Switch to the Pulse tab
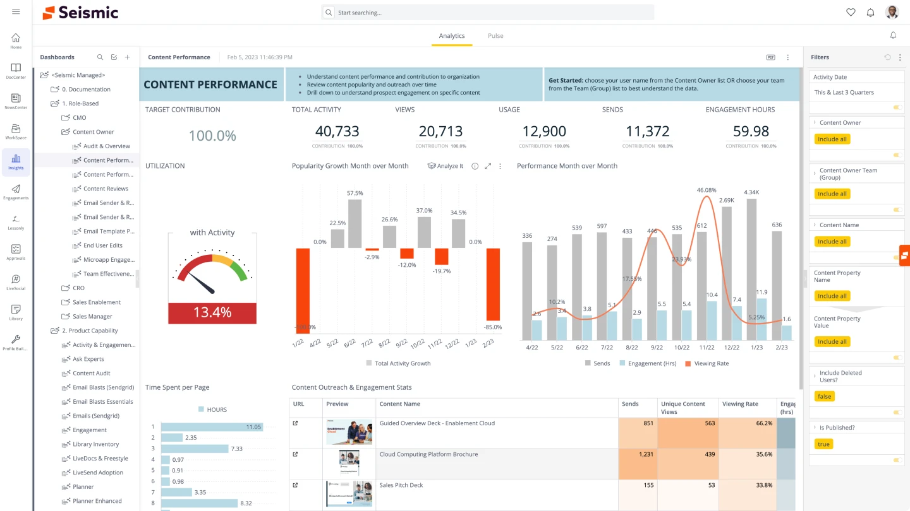 click(x=495, y=36)
